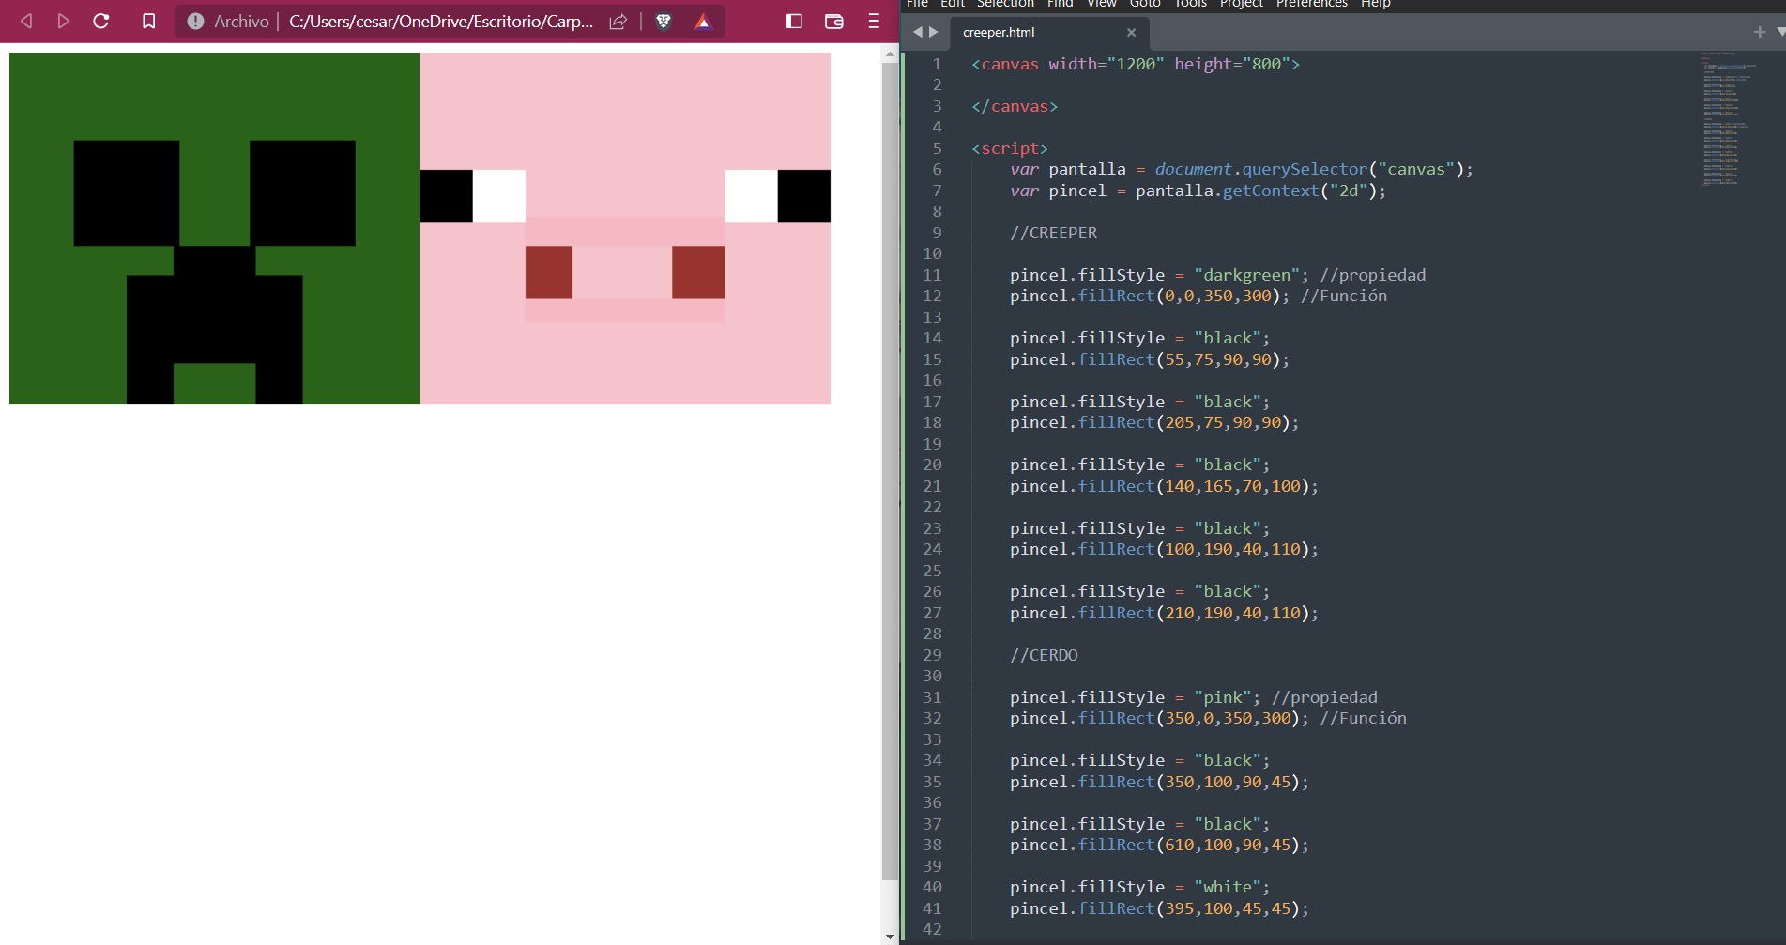Click line number 29 in gutter
This screenshot has height=945, width=1786.
pos(932,655)
